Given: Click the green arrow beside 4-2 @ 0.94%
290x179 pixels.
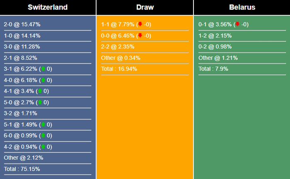Looking at the screenshot, I should tap(43, 147).
